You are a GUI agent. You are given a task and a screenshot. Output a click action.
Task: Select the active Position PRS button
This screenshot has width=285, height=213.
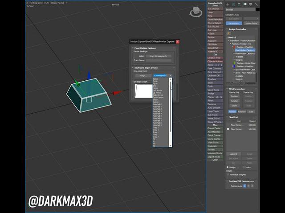(232, 112)
